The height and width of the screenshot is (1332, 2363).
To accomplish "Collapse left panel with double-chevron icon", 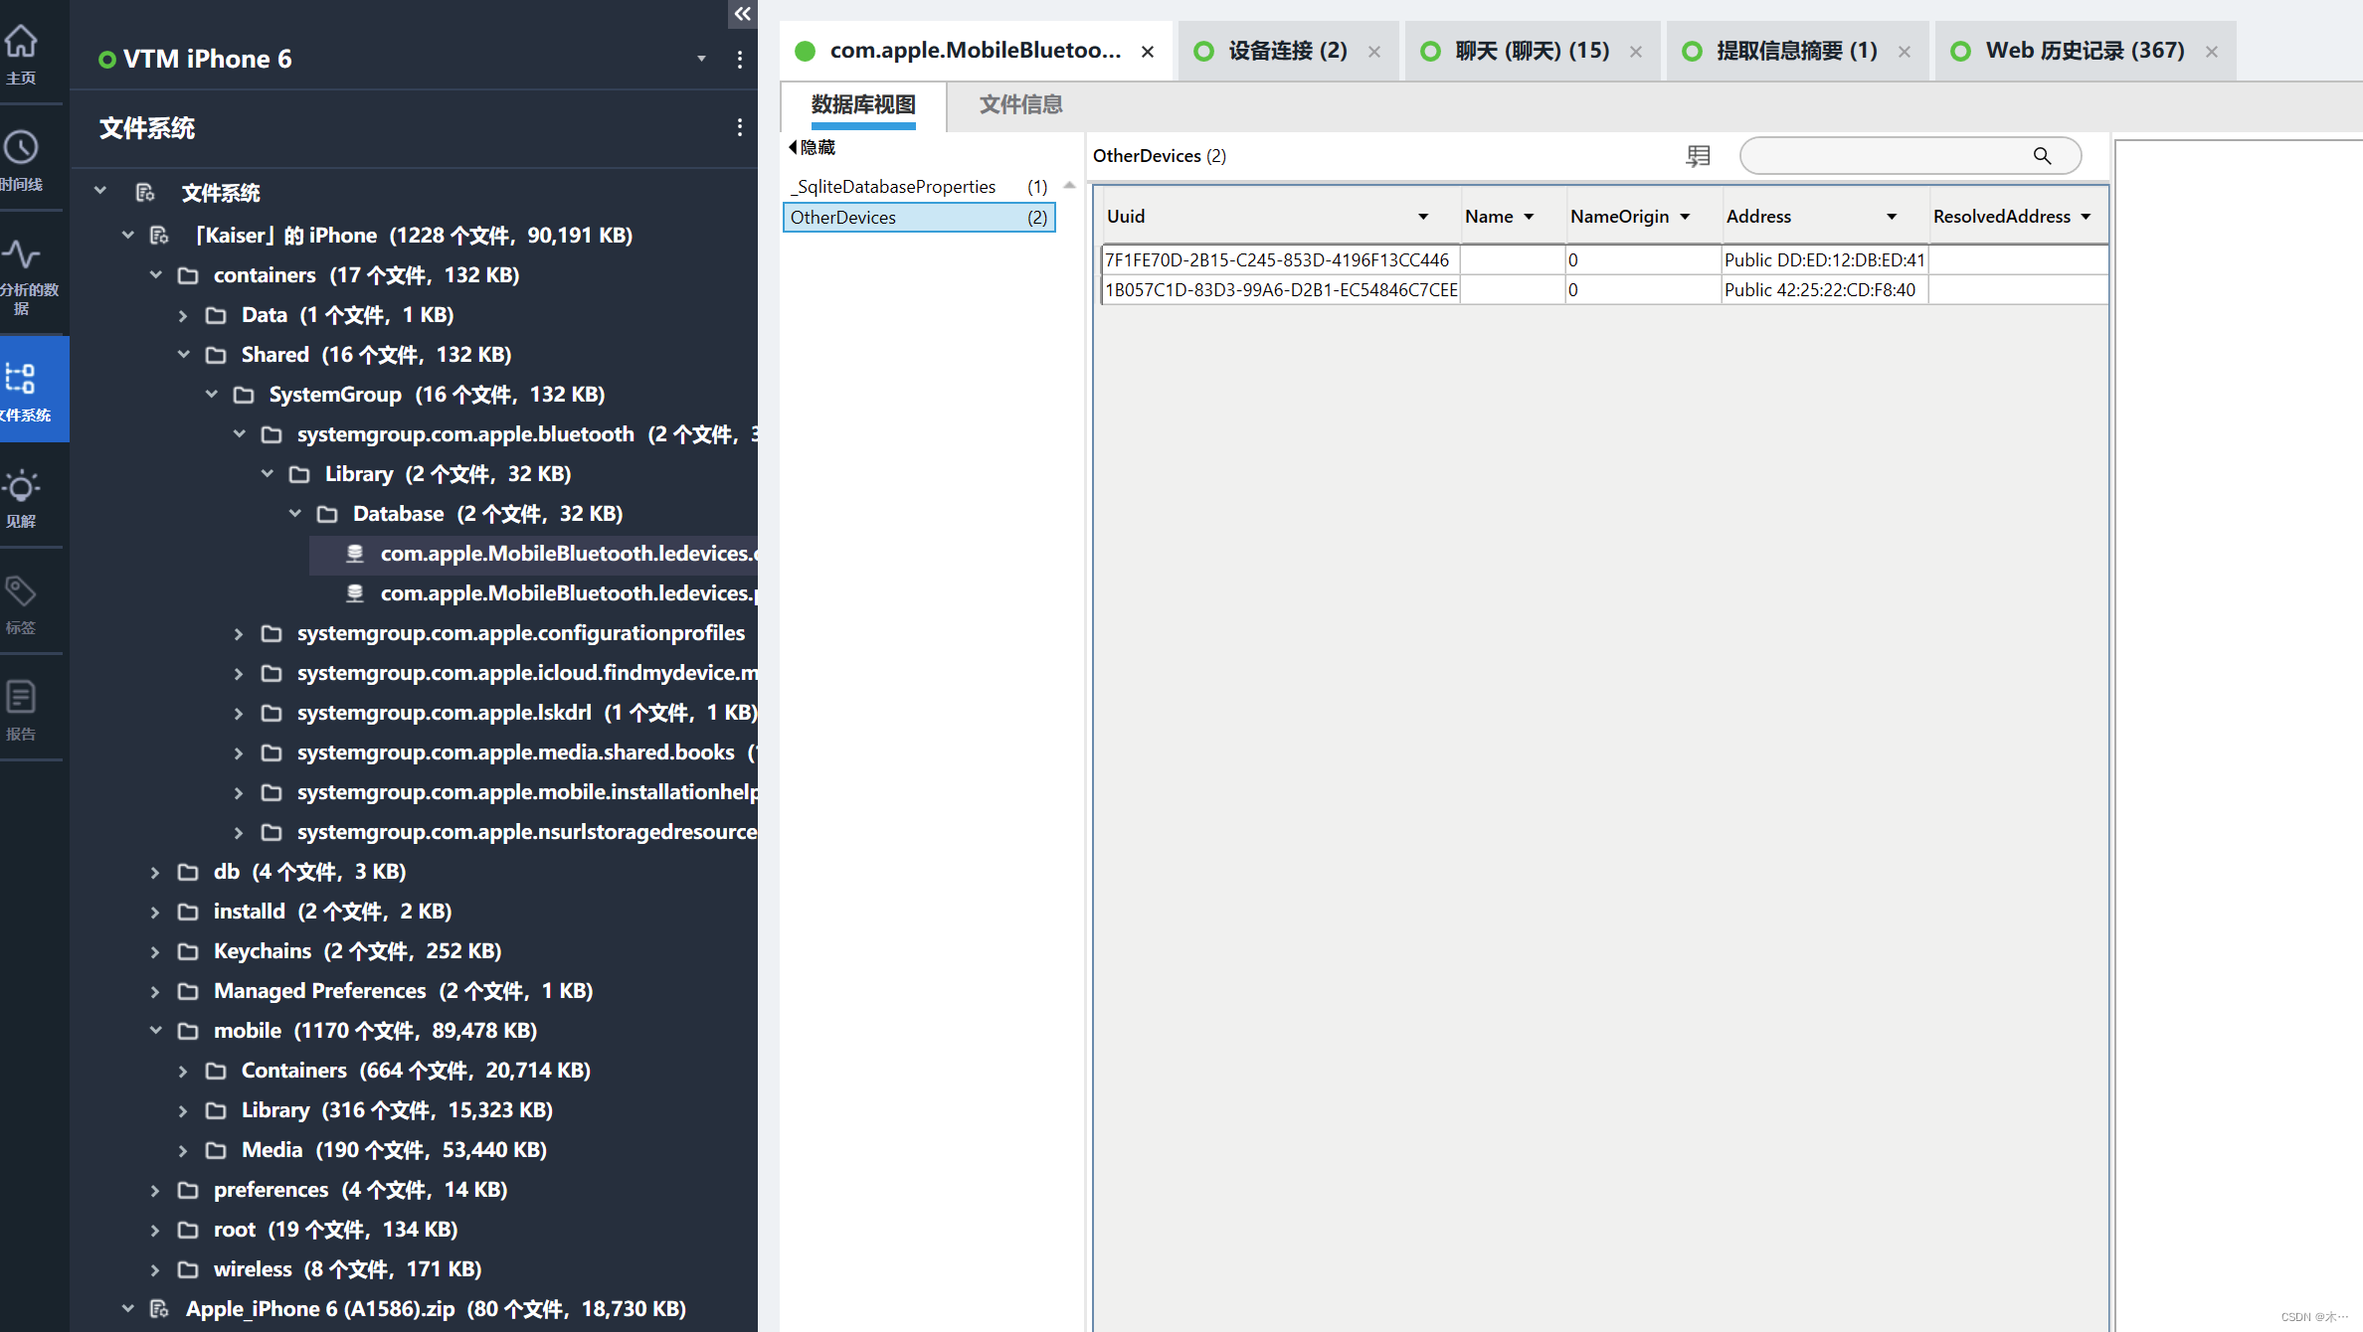I will [742, 14].
